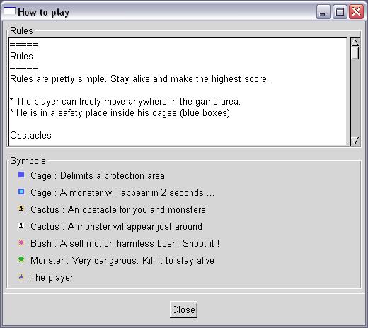Click the empty Rules scrollbar track

click(x=355, y=98)
